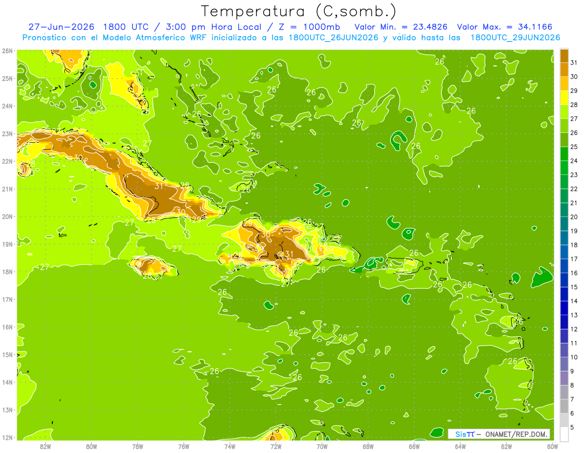This screenshot has width=587, height=453.
Task: Click the "22N" latitude axis label
Action: pyautogui.click(x=7, y=161)
